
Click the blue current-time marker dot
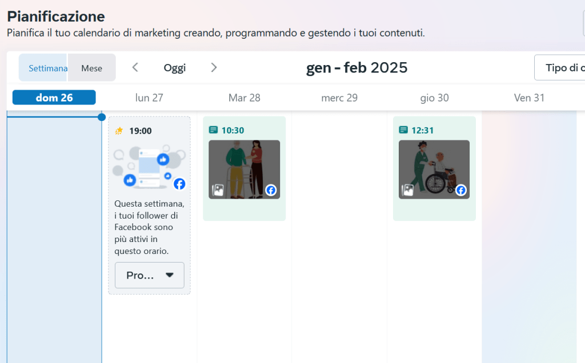[x=102, y=117]
